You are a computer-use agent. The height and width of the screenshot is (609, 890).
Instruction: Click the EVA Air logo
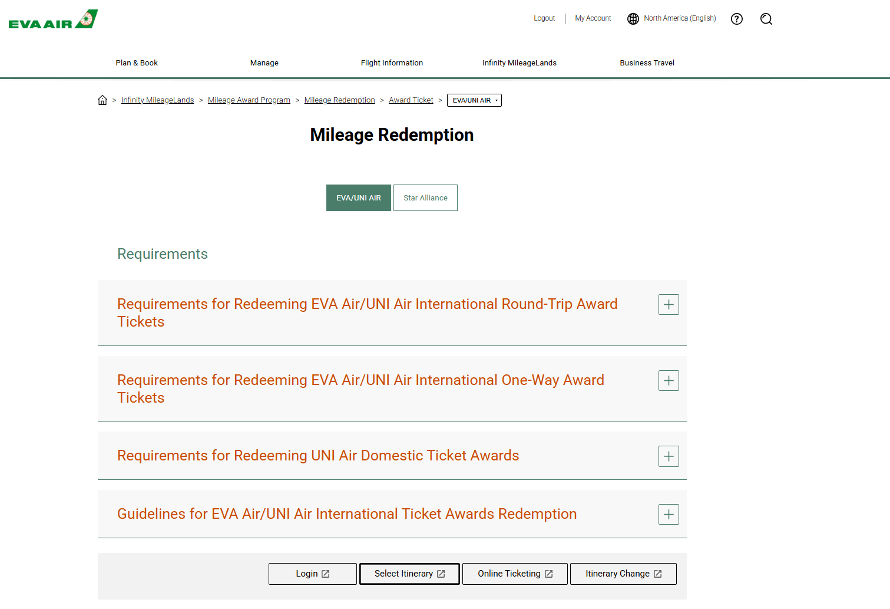(x=53, y=19)
